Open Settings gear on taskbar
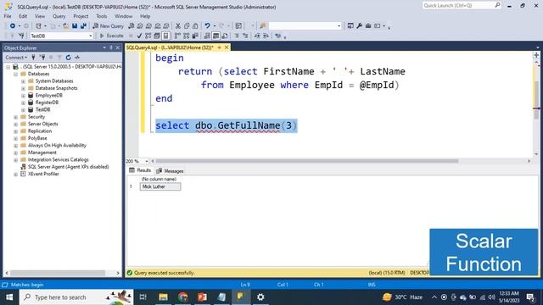 point(260,297)
